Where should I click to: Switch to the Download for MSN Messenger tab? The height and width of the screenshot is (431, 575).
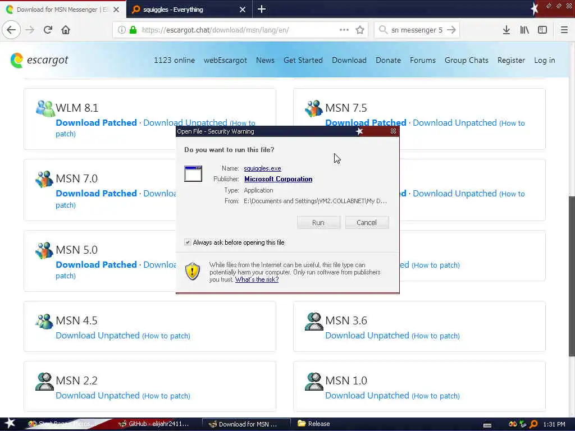(x=62, y=10)
